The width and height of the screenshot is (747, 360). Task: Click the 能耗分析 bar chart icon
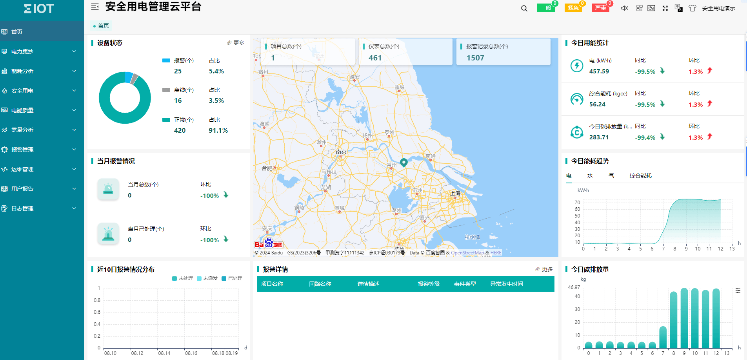point(5,71)
